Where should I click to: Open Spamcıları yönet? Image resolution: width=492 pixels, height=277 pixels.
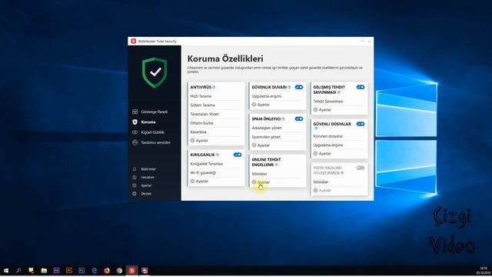tap(266, 137)
